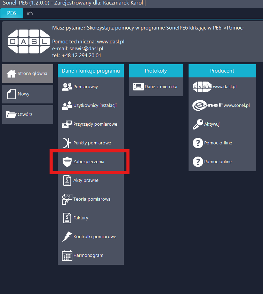This screenshot has width=263, height=294.
Task: Open the PE6 menu tab
Action: click(11, 14)
